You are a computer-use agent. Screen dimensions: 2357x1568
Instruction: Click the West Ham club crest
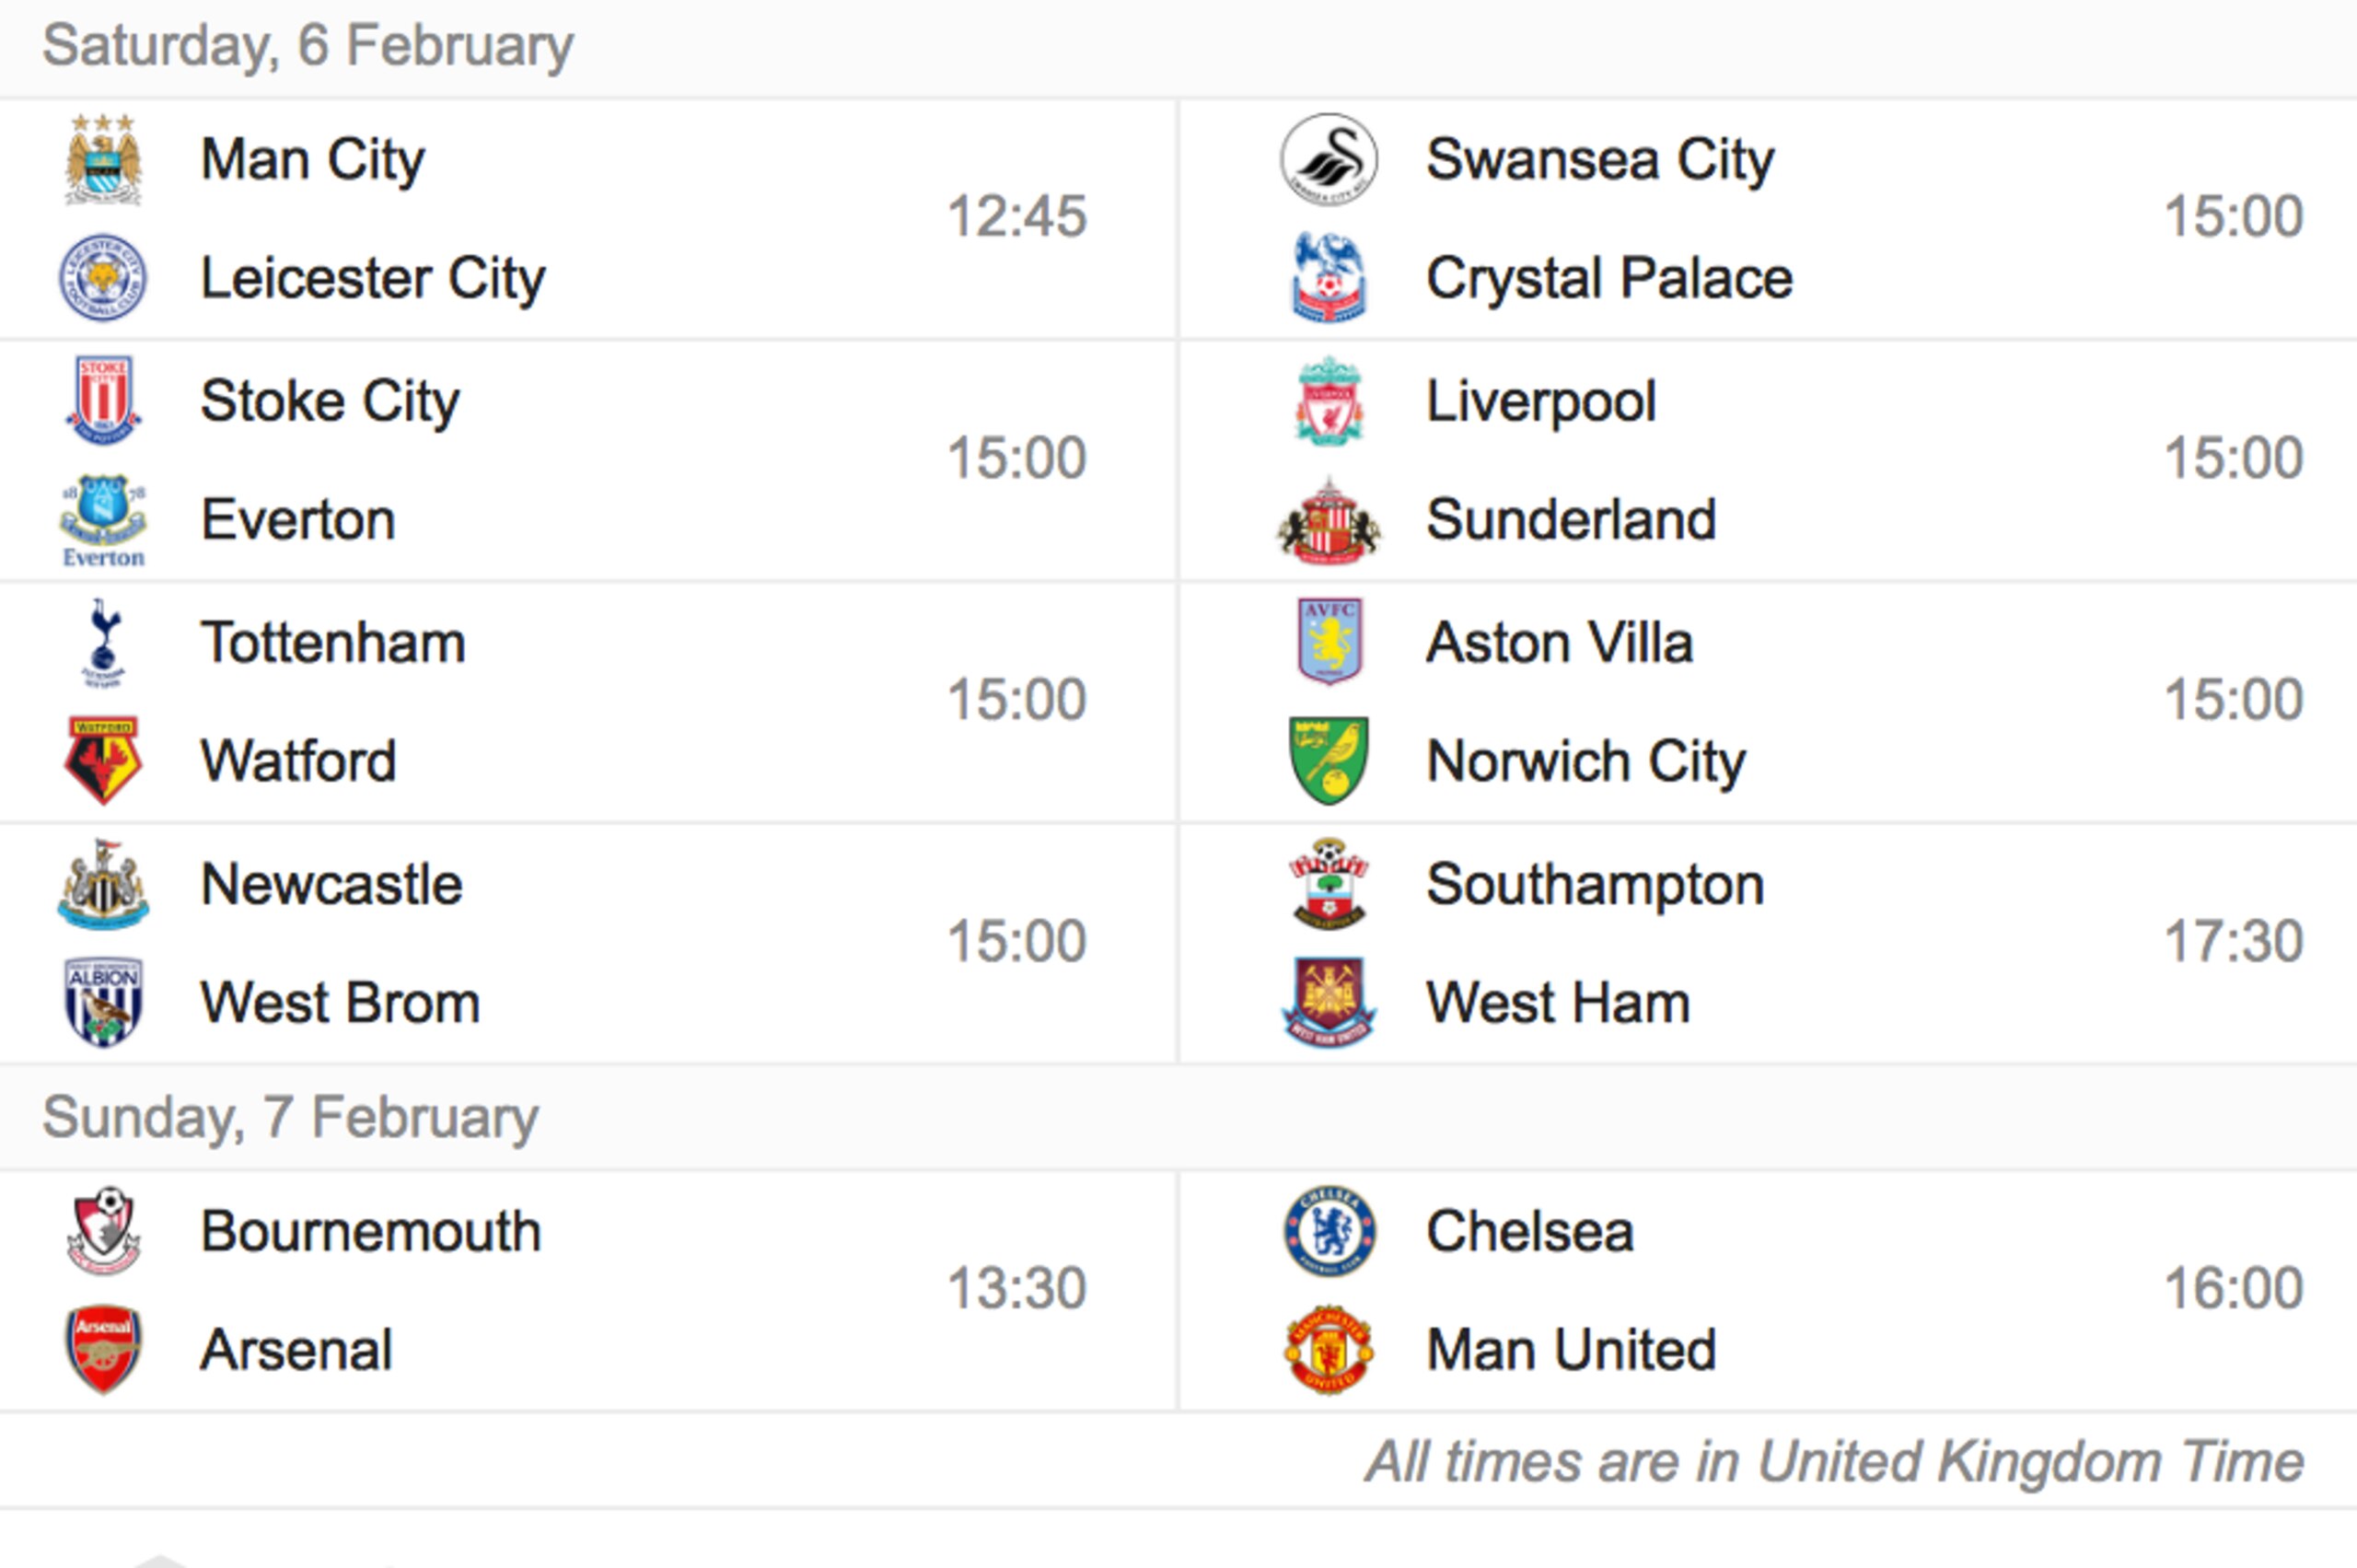(x=1329, y=1002)
